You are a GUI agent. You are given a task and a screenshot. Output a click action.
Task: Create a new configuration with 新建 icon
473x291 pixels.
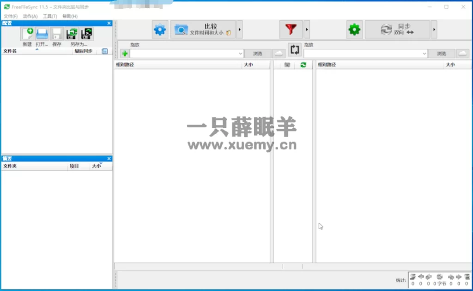27,34
